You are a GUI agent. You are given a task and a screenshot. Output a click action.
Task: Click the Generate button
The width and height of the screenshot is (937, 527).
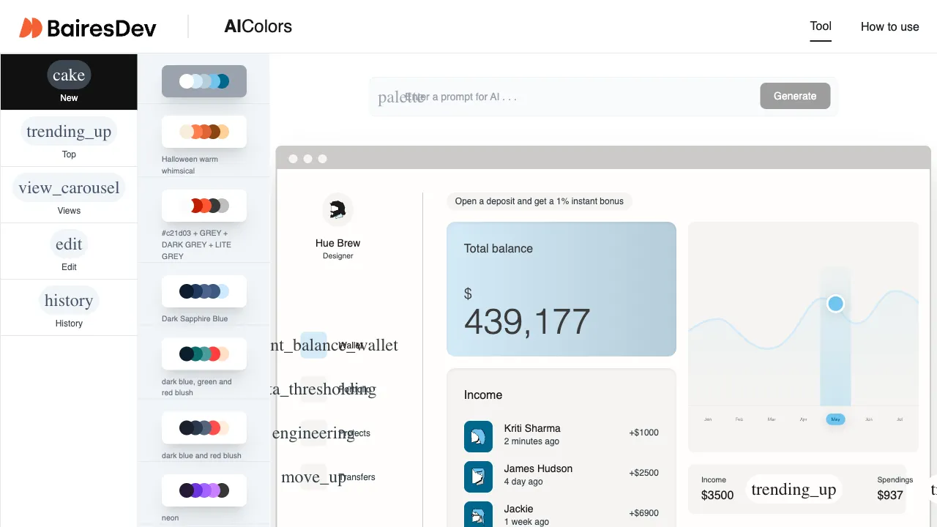point(795,96)
